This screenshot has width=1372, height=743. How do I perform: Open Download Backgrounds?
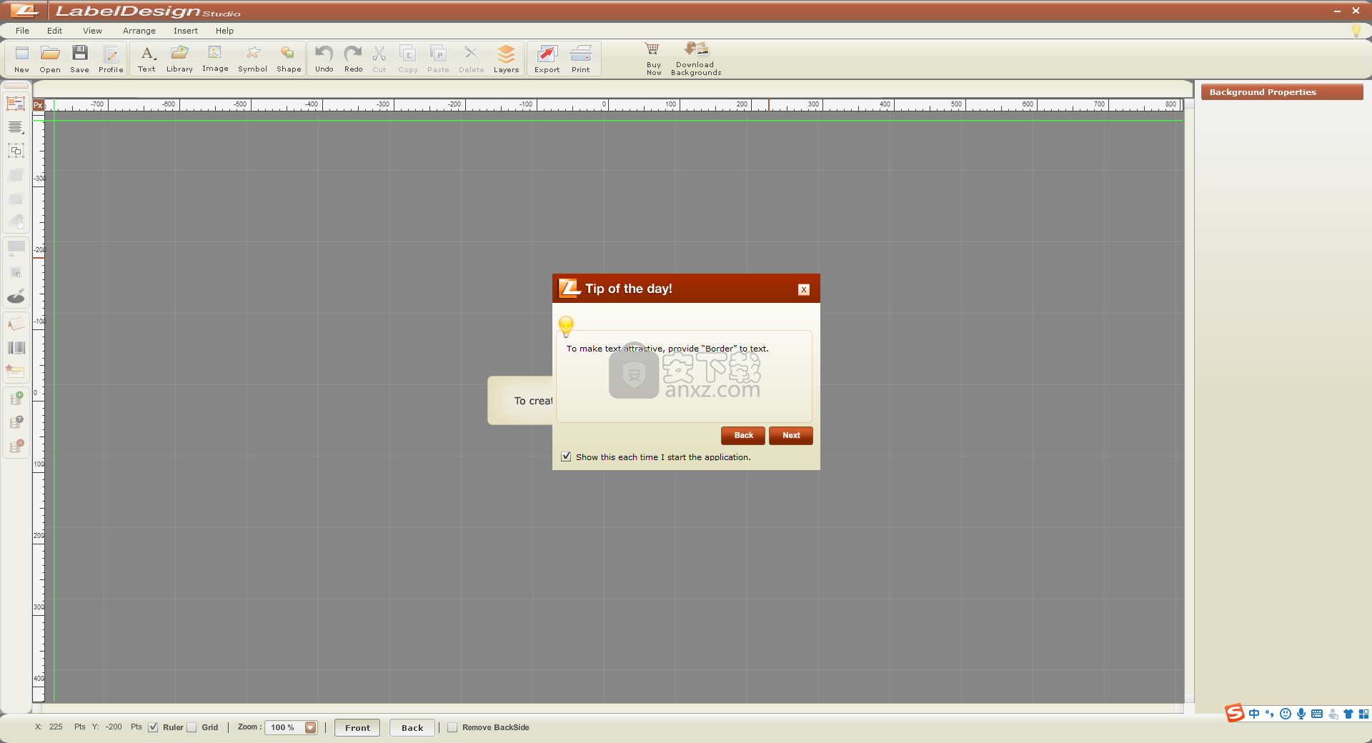tap(696, 59)
